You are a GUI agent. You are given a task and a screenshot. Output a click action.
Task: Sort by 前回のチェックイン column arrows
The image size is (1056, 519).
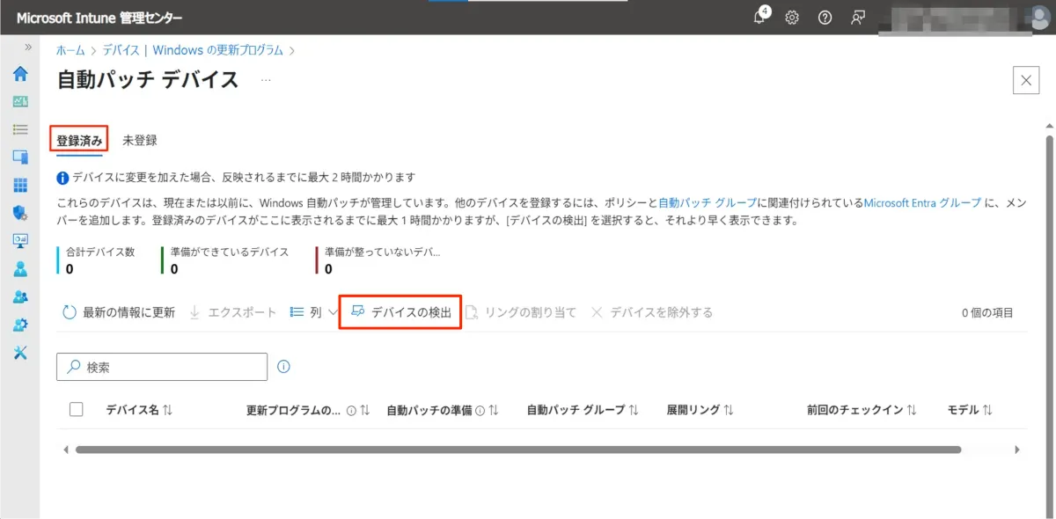(912, 411)
